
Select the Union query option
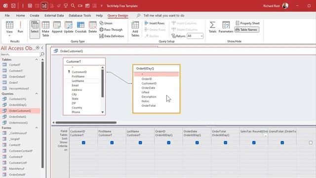coord(106,23)
